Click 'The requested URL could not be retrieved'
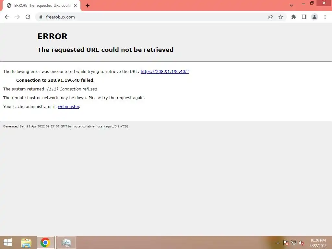This screenshot has width=332, height=249. click(x=105, y=50)
